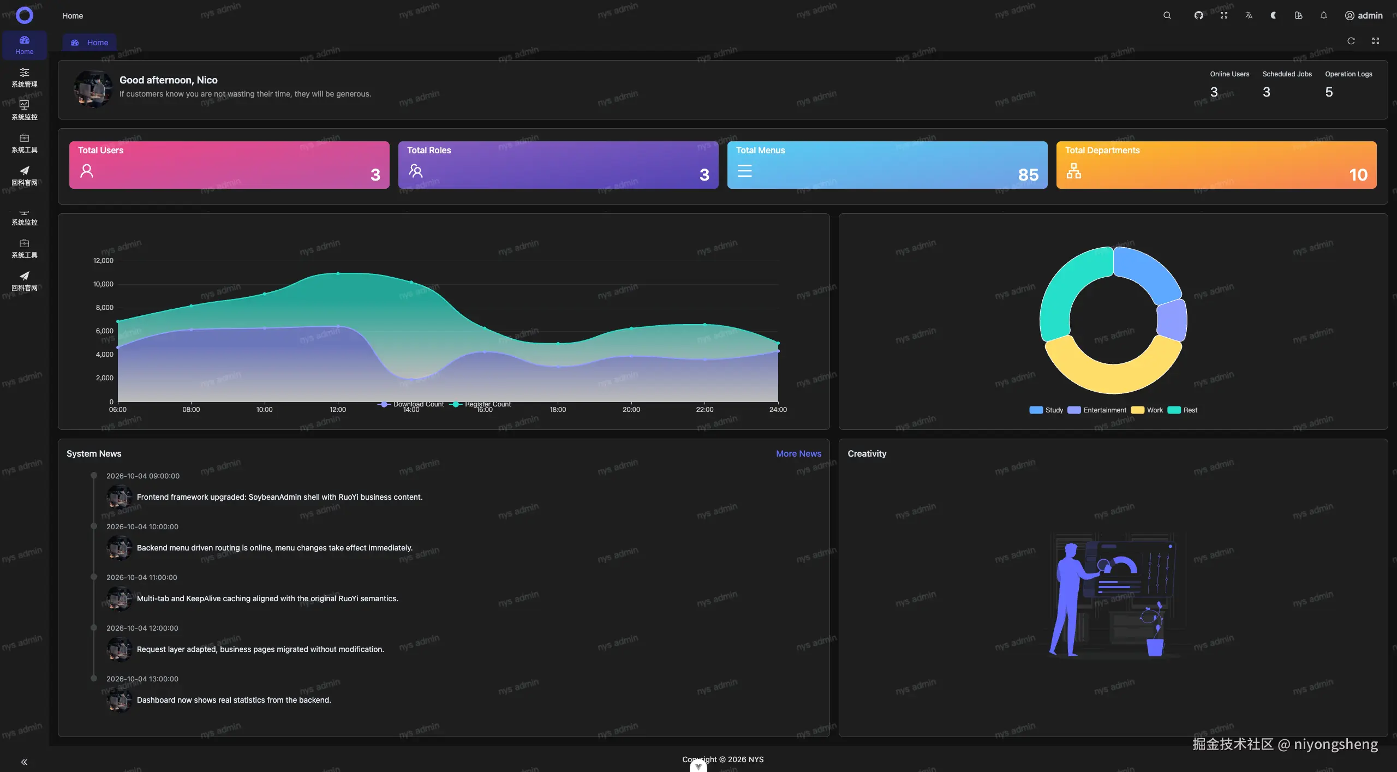Click the Operation Logs statistic

1348,85
